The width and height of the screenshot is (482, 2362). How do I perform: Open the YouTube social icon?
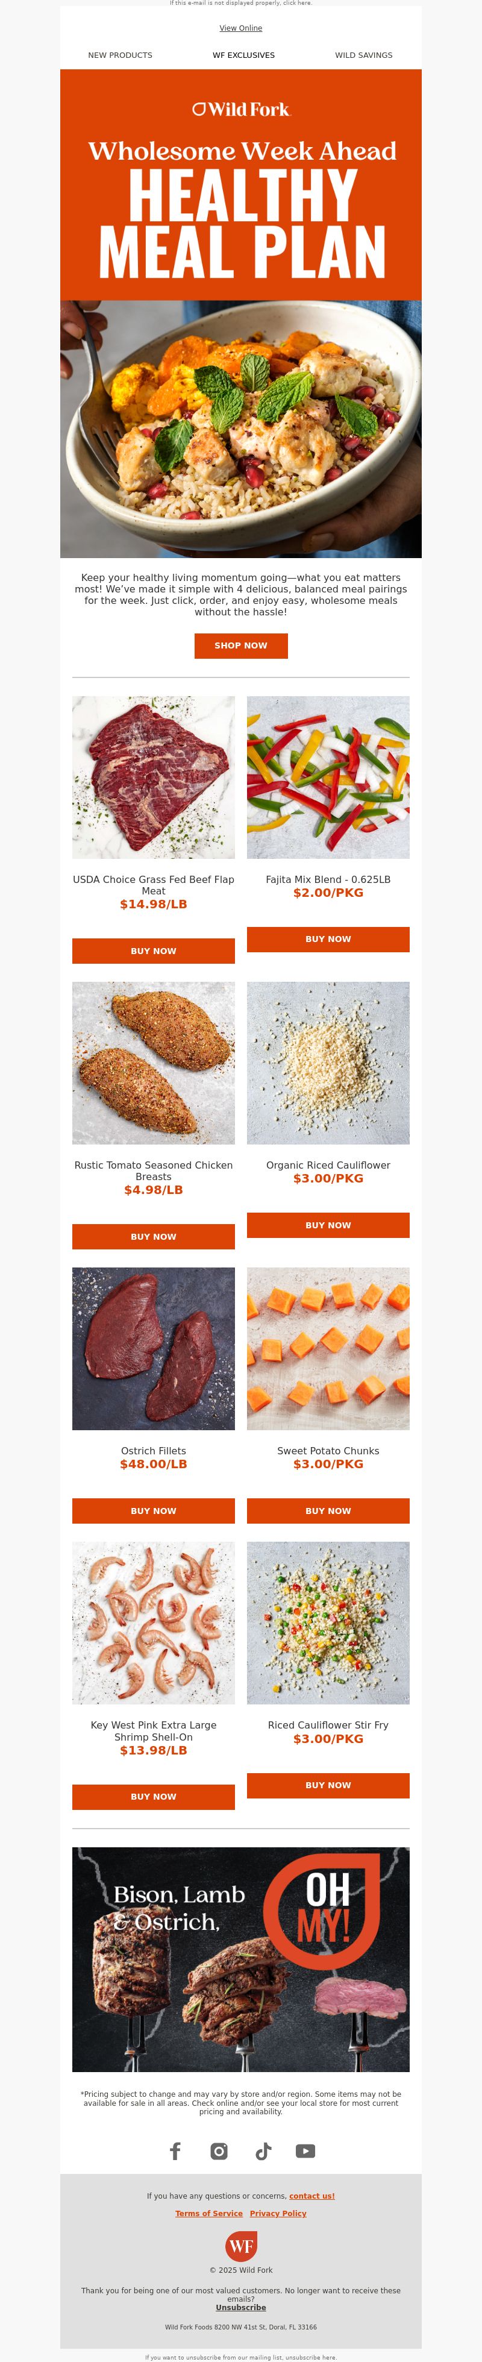[x=306, y=2150]
